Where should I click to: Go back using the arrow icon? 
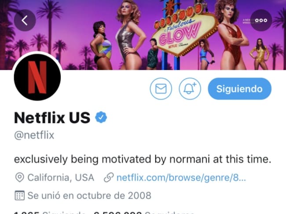pyautogui.click(x=25, y=20)
